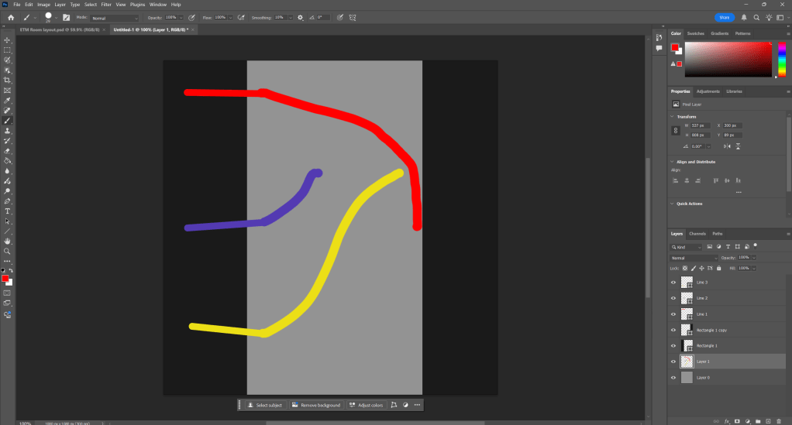Image resolution: width=792 pixels, height=425 pixels.
Task: Select the Crop tool
Action: click(8, 81)
